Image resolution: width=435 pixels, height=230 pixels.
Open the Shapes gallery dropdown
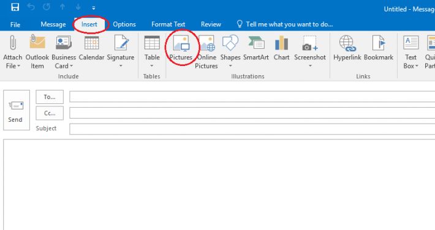[230, 66]
